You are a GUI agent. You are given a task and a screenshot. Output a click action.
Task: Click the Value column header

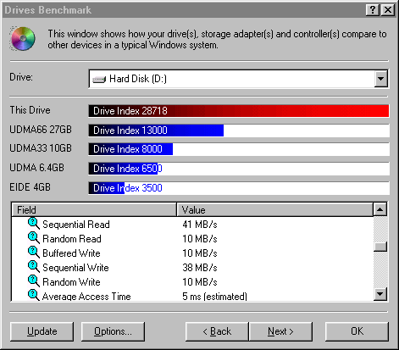coord(275,209)
